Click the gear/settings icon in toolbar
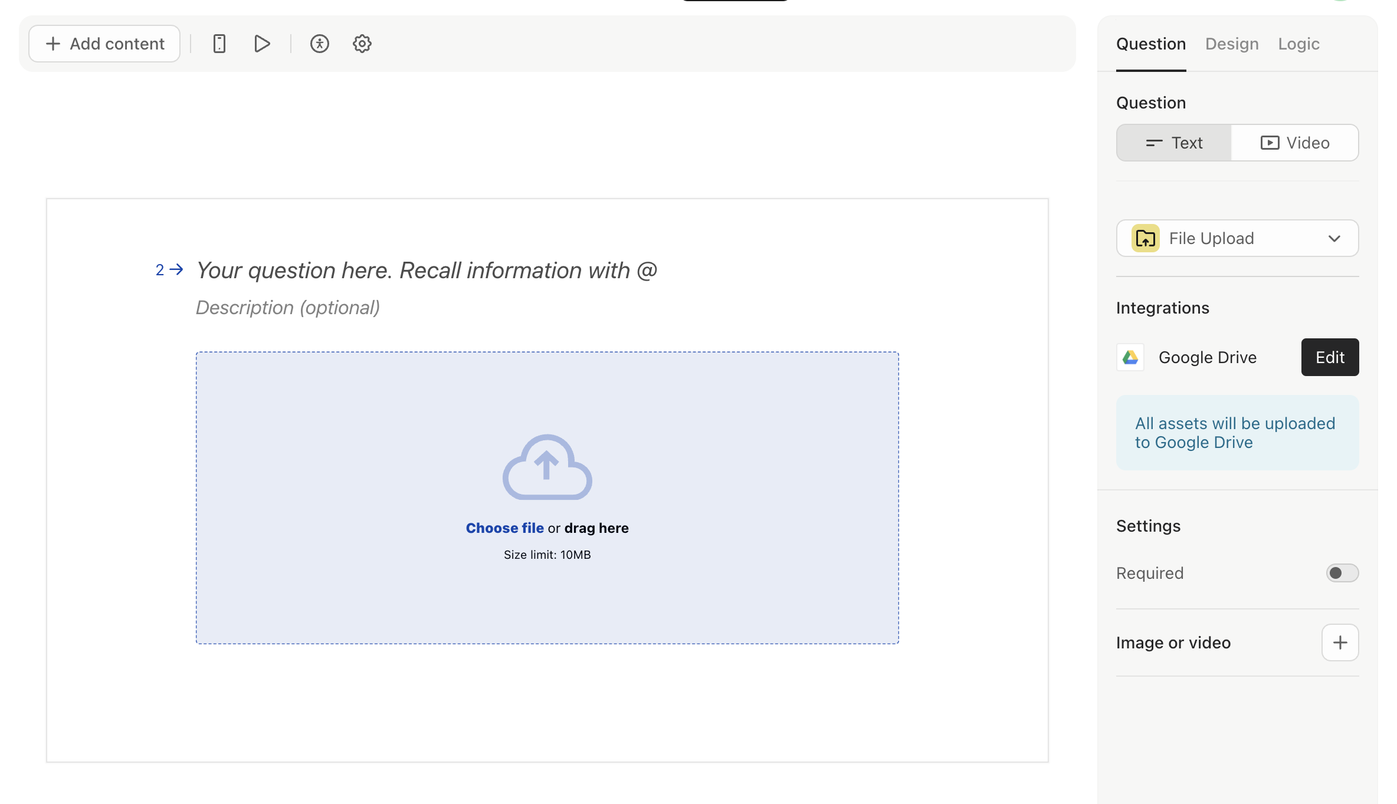1397x804 pixels. click(362, 43)
